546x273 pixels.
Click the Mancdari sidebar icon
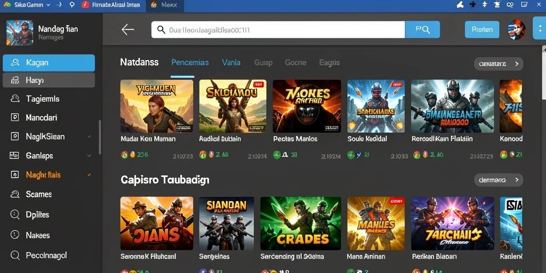[x=15, y=117]
